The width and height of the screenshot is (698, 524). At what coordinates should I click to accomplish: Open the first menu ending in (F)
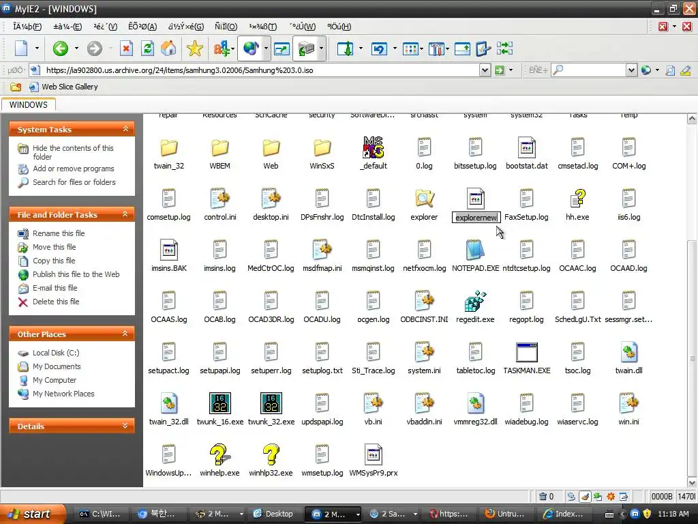tap(27, 27)
